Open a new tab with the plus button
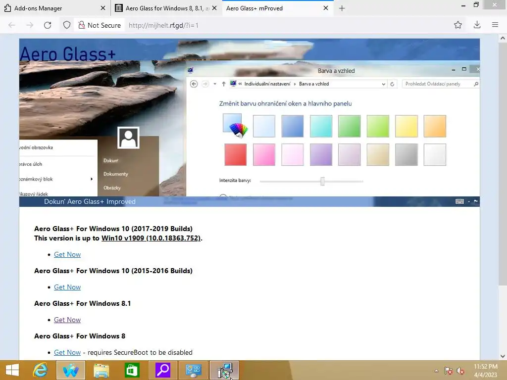507x380 pixels. pyautogui.click(x=342, y=8)
